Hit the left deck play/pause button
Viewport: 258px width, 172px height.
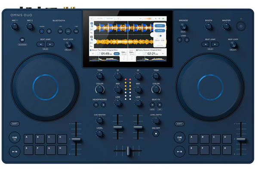coord(15,151)
